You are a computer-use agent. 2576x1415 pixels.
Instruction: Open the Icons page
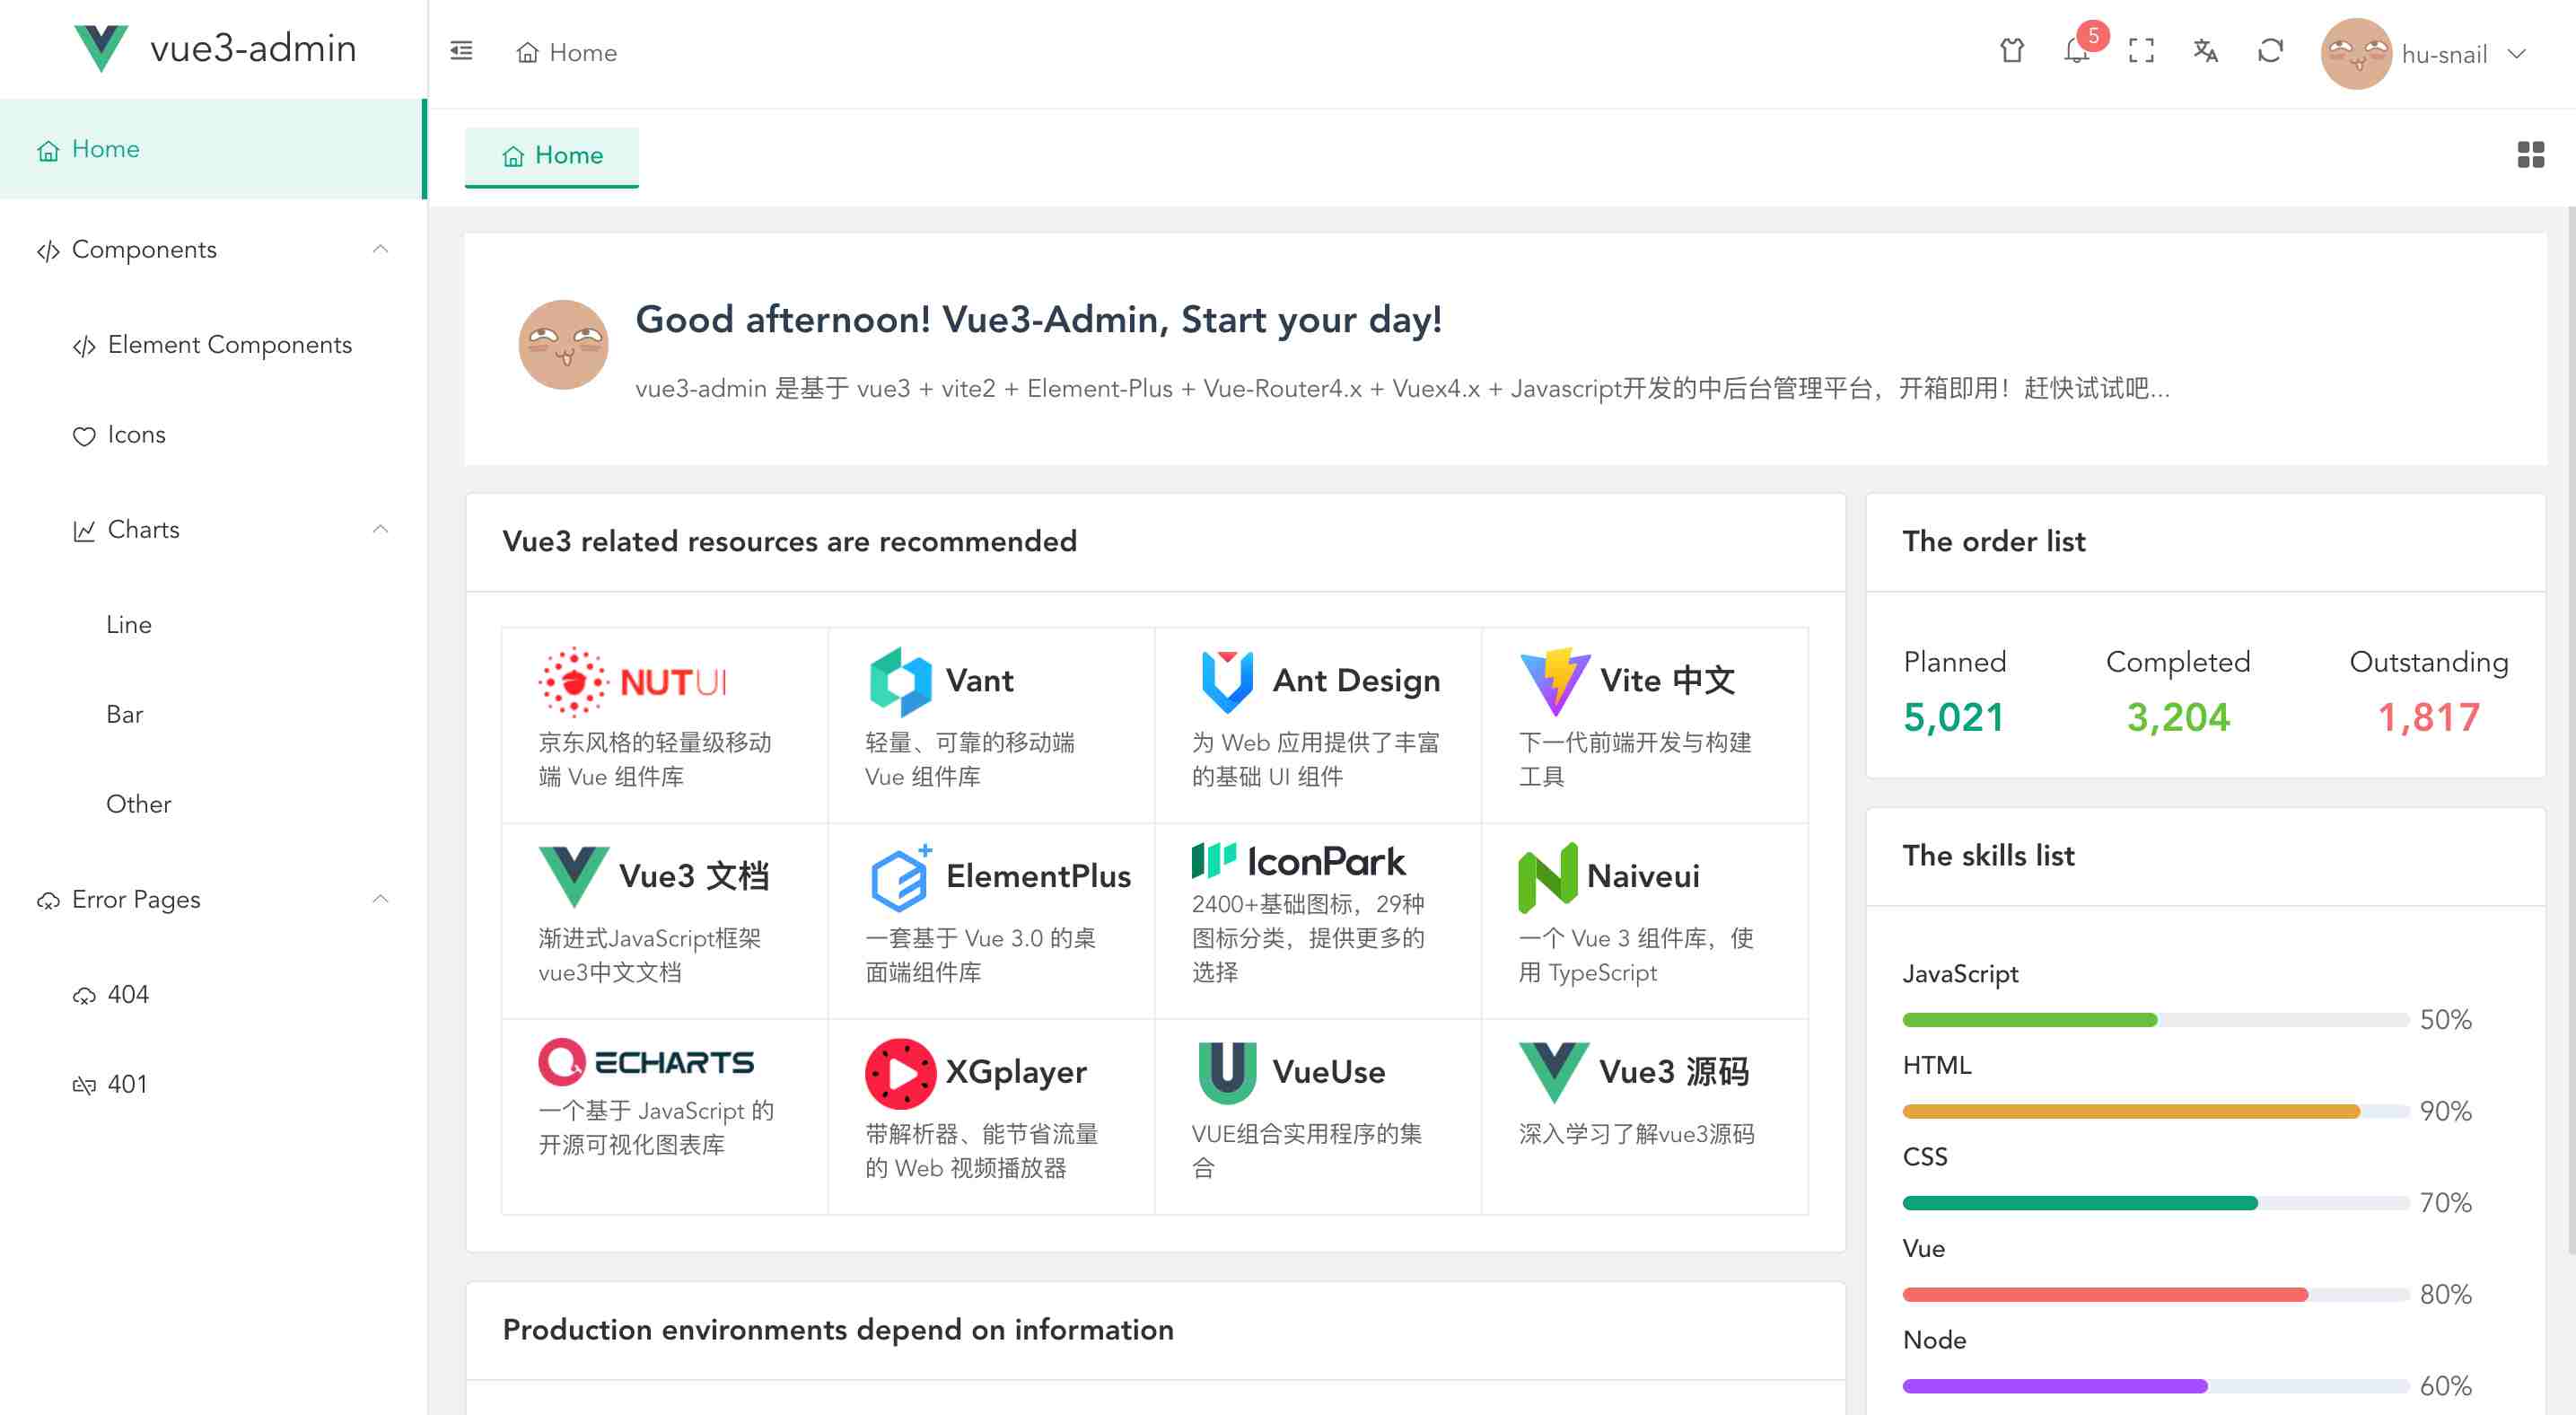pos(212,435)
